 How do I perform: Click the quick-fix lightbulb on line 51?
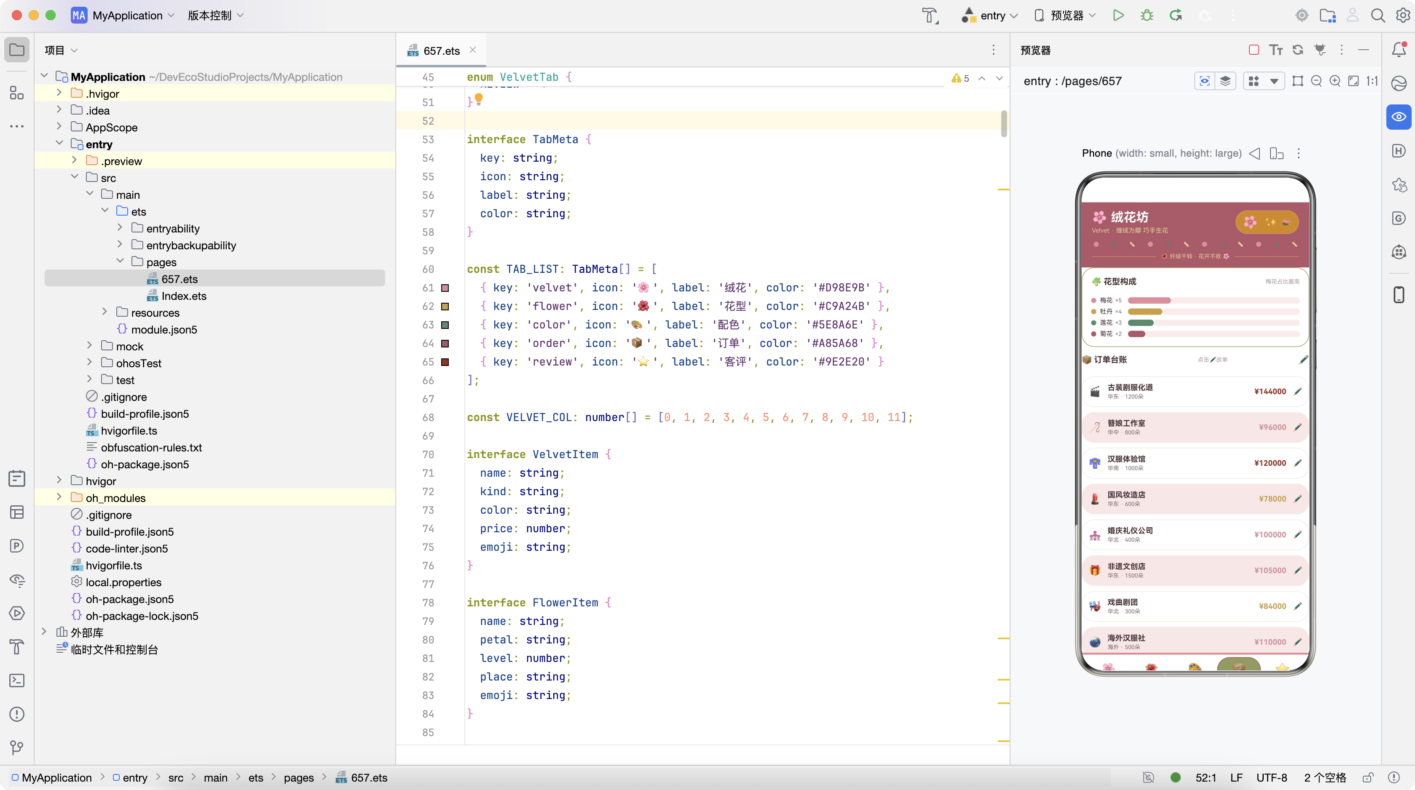click(x=478, y=99)
